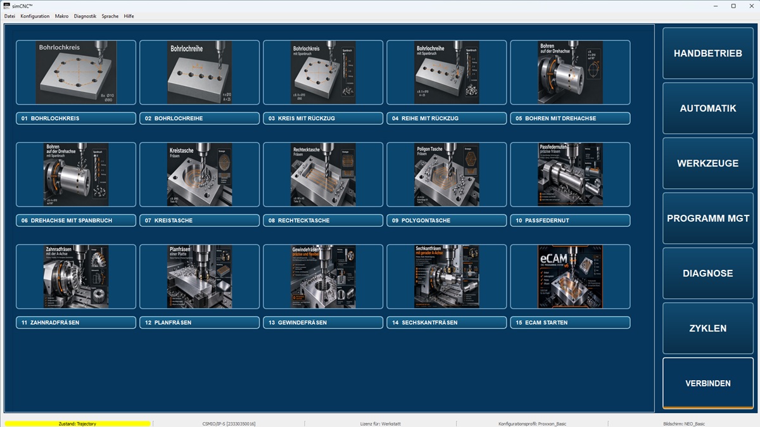Screen dimensions: 760x427
Task: Go to the DIAGNOSE screen
Action: coord(708,274)
